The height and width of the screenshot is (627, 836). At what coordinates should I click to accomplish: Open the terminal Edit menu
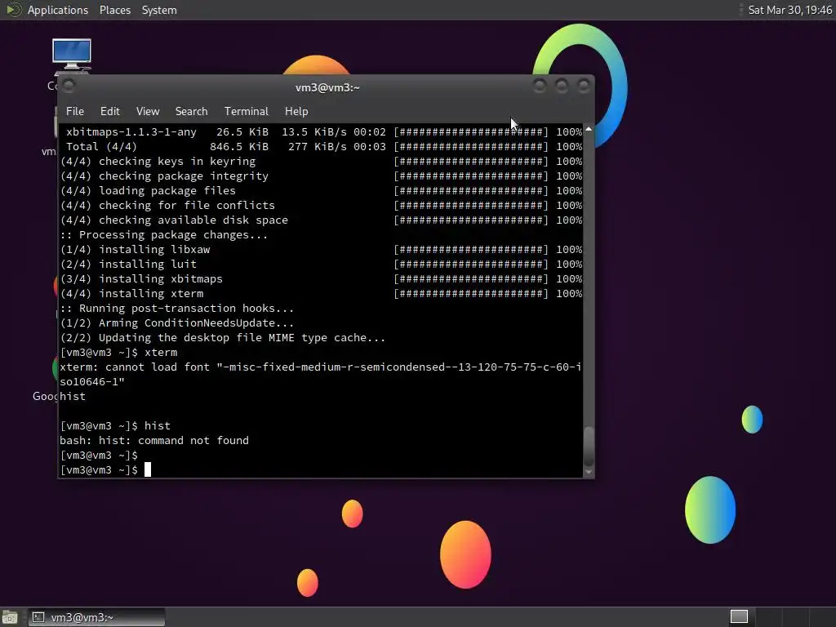coord(110,111)
